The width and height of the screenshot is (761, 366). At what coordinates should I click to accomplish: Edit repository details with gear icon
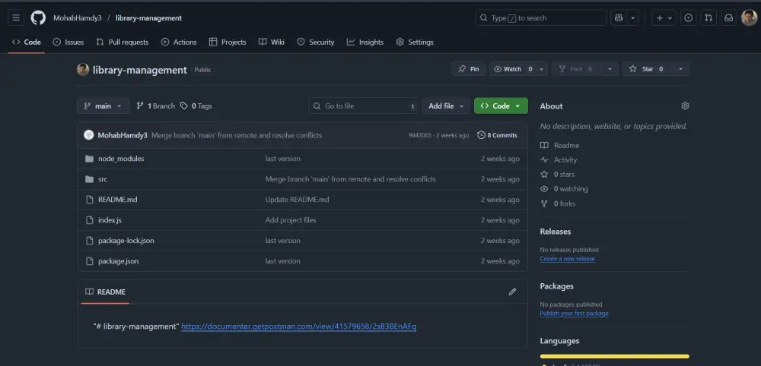point(685,106)
